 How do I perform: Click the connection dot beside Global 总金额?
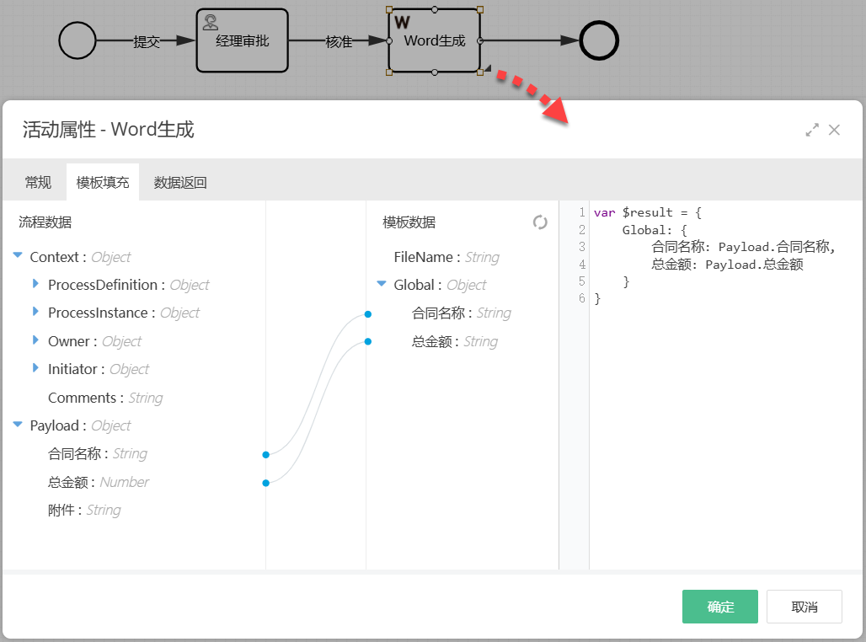(x=368, y=342)
